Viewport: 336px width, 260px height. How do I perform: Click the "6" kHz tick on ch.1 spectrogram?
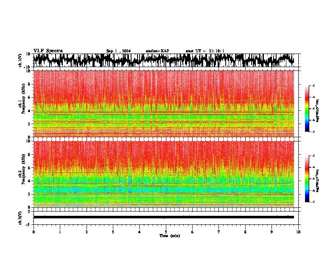click(x=29, y=97)
